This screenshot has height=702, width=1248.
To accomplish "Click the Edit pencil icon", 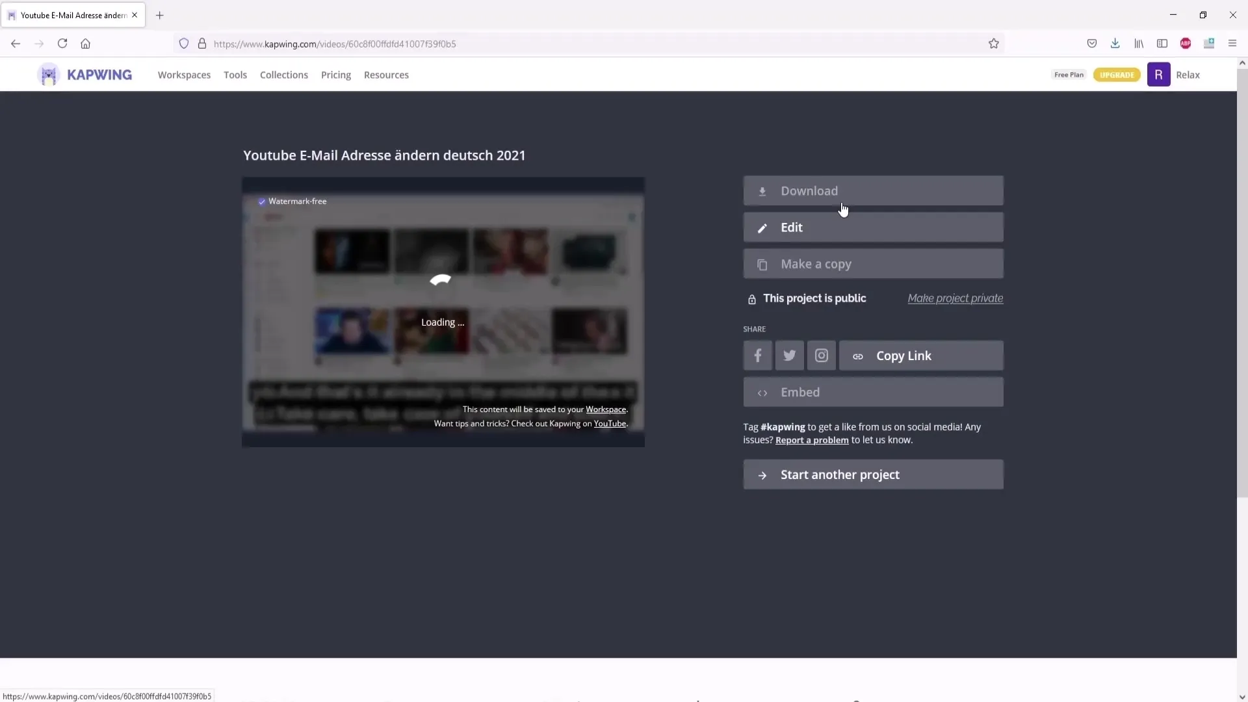I will point(762,227).
